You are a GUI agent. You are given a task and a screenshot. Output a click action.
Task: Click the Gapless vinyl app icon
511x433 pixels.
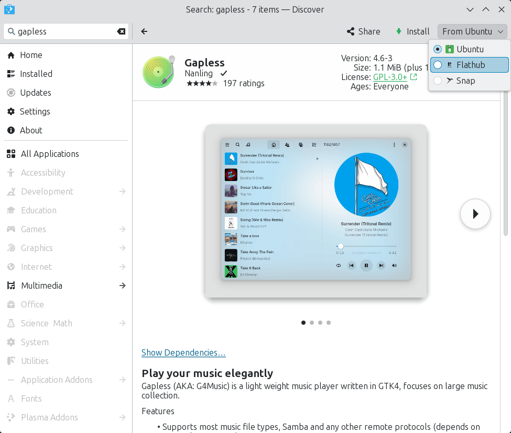[x=158, y=72]
